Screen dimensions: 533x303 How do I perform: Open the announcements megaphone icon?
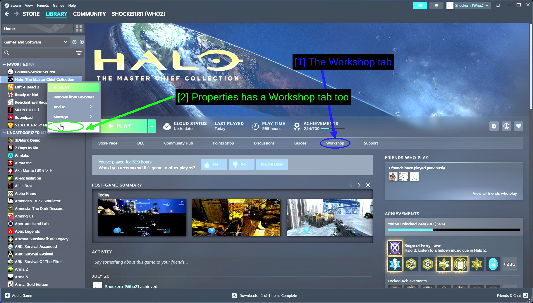(x=420, y=6)
